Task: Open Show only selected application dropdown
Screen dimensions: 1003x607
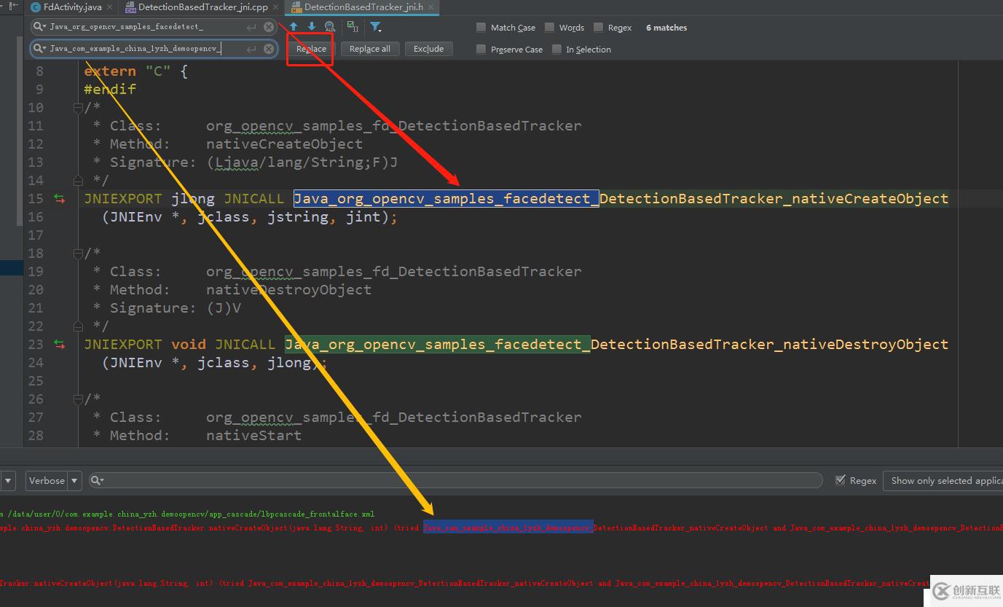Action: click(943, 480)
